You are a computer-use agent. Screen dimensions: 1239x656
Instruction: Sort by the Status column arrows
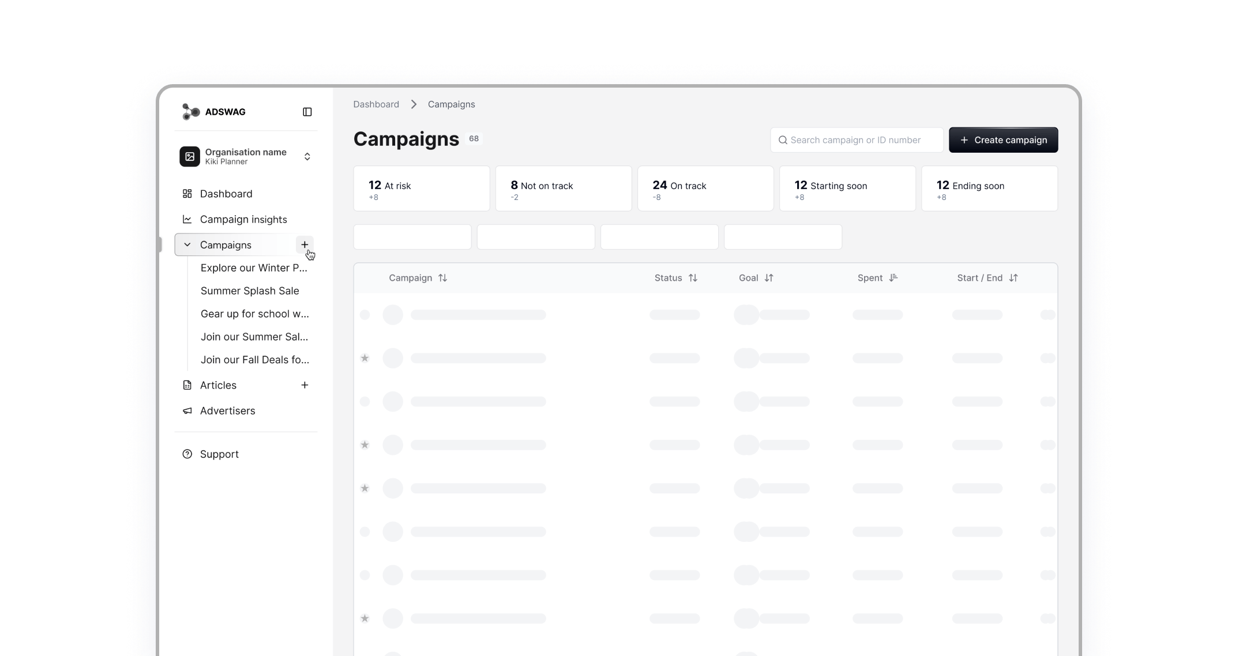pos(693,278)
